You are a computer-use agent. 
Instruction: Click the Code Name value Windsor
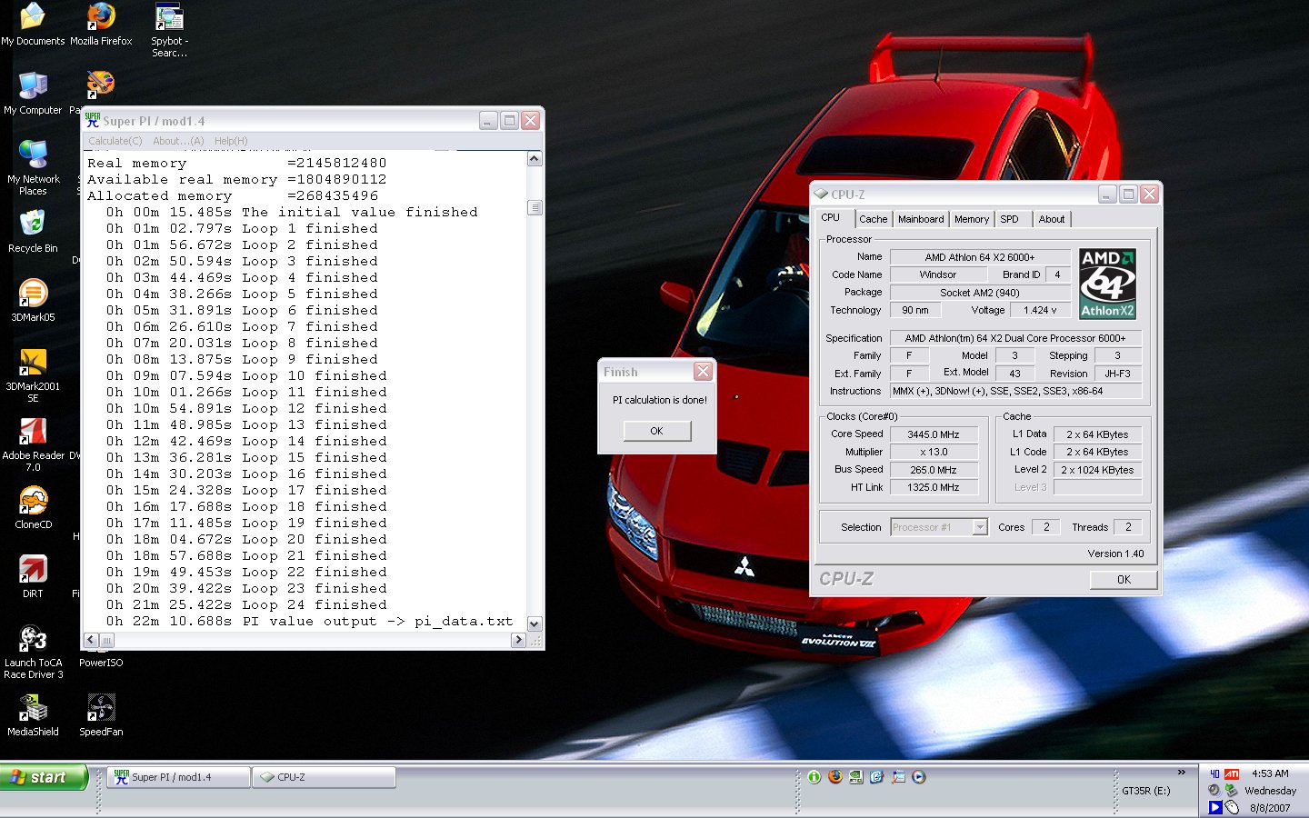point(937,274)
